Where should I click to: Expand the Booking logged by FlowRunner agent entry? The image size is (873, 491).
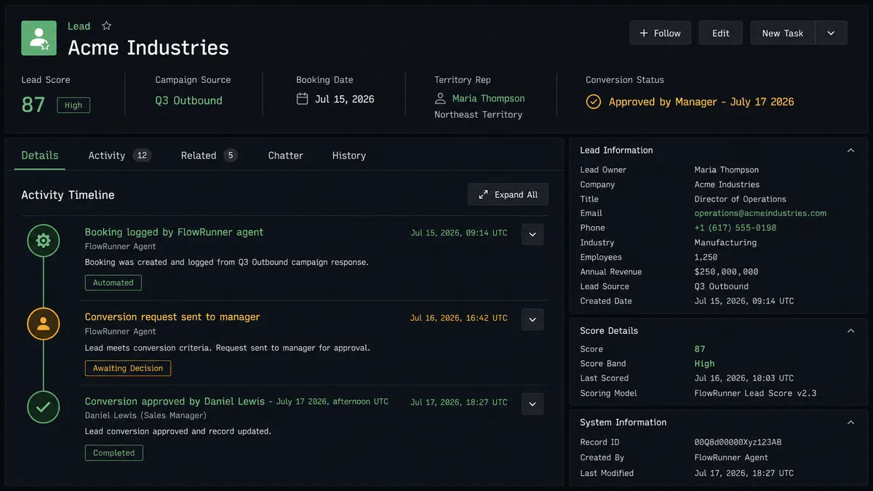[533, 234]
